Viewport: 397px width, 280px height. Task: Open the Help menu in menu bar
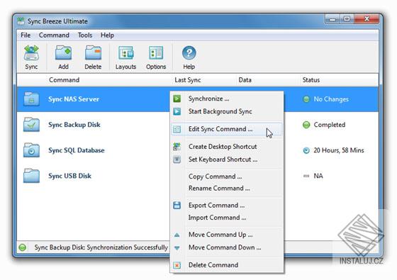(x=107, y=35)
